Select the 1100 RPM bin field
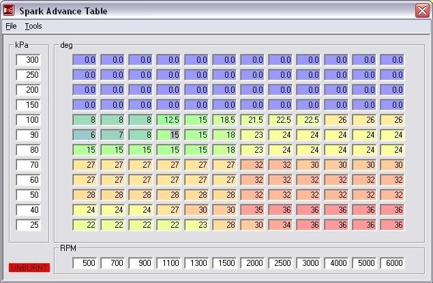The height and width of the screenshot is (283, 433). click(168, 263)
